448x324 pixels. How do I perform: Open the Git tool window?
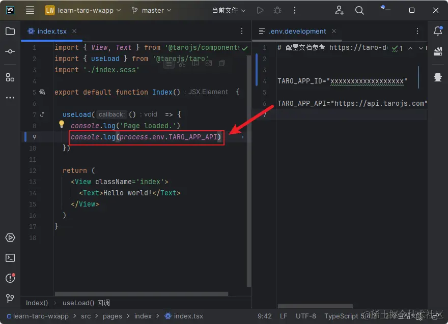point(10,298)
